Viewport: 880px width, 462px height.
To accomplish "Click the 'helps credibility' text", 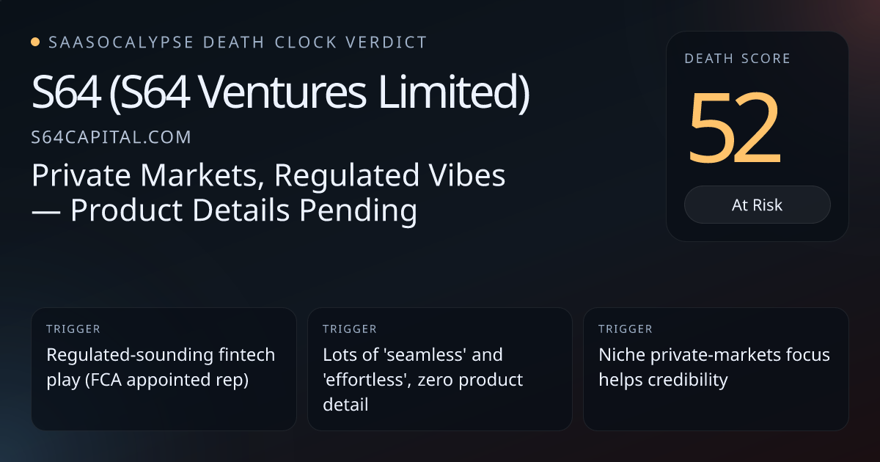I will pos(663,380).
